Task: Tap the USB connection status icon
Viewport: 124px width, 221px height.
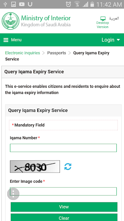Action: (x=5, y=4)
